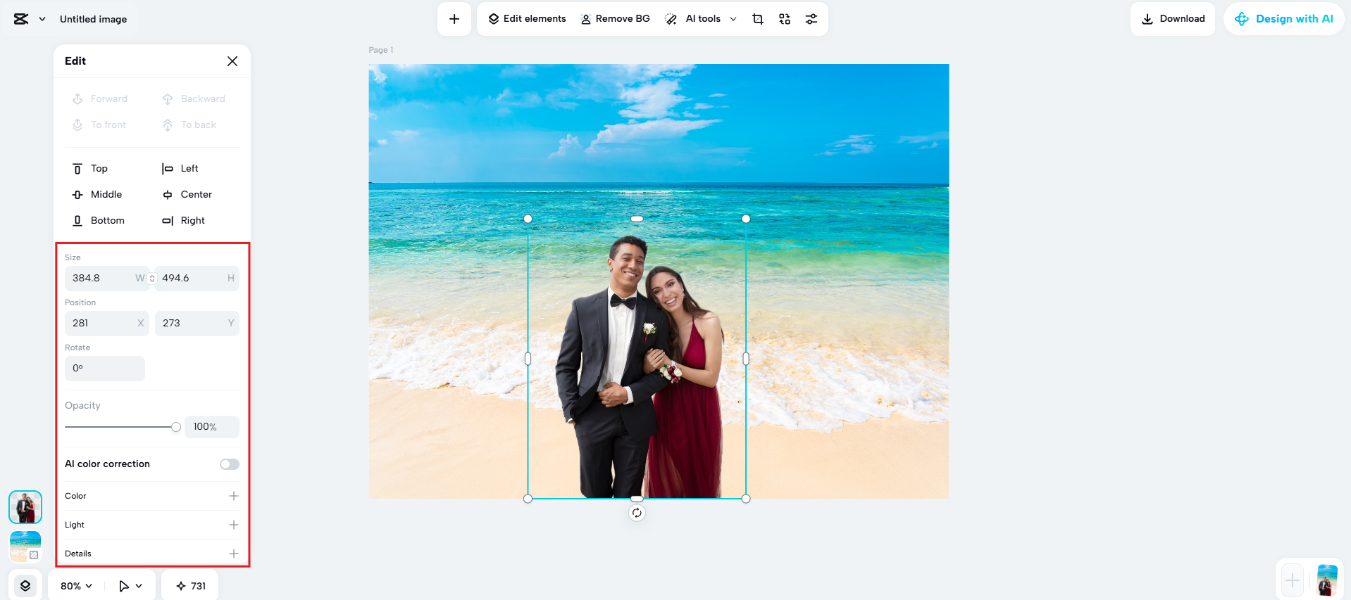Viewport: 1351px width, 600px height.
Task: Enable AI color correction toggle
Action: coord(229,464)
